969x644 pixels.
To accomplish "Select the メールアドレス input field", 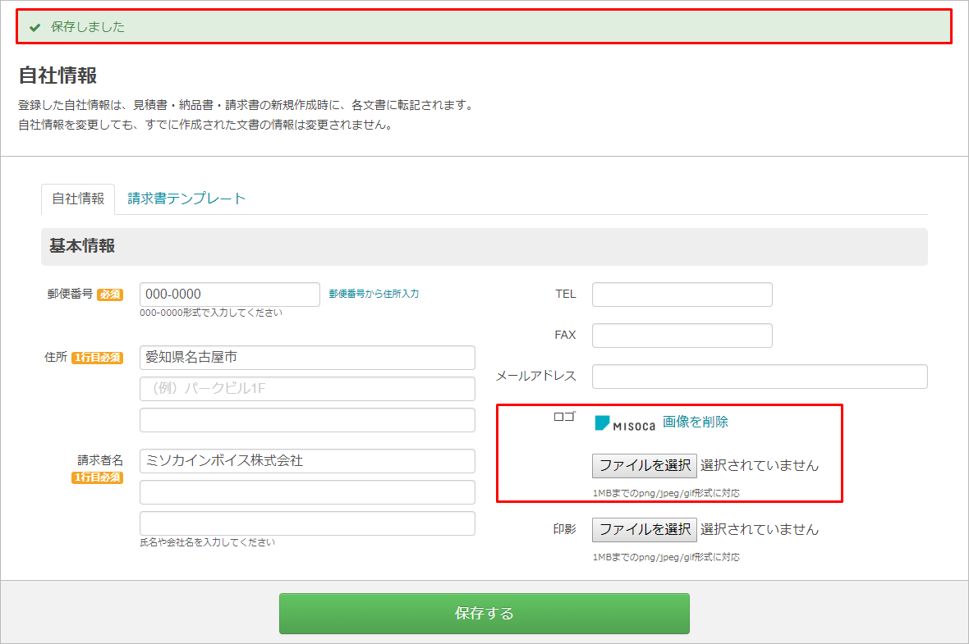I will (x=760, y=377).
